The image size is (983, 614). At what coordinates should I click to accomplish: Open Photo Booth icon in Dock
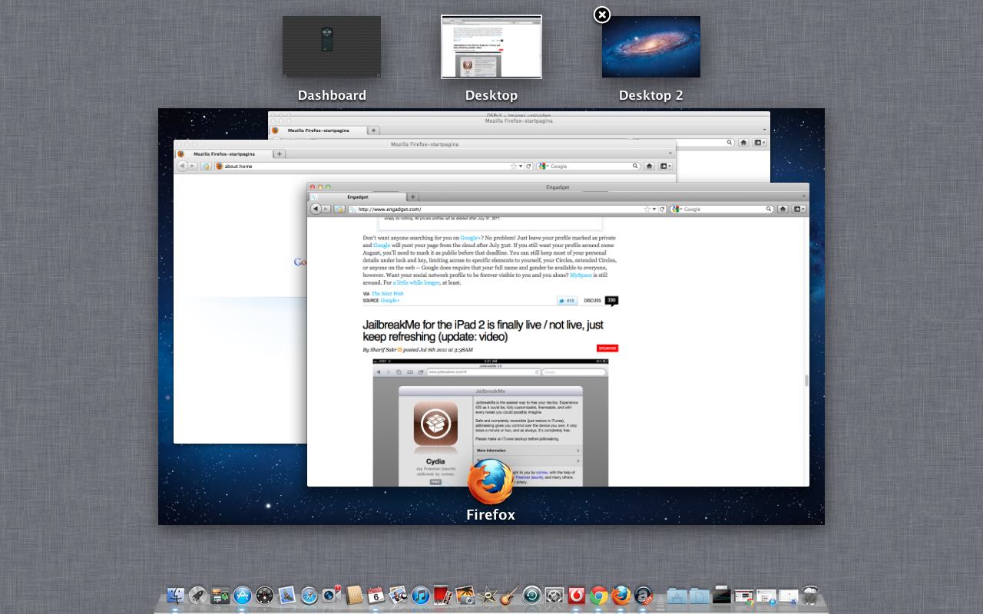click(442, 596)
